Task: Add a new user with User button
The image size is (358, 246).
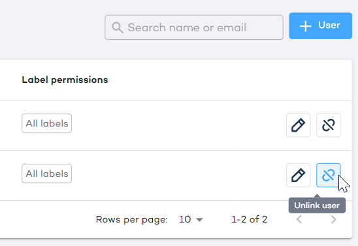Action: (320, 25)
